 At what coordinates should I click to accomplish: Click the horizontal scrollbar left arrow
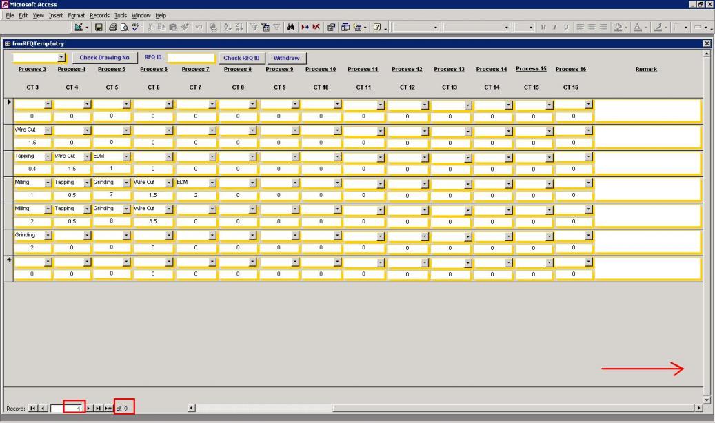click(x=192, y=409)
